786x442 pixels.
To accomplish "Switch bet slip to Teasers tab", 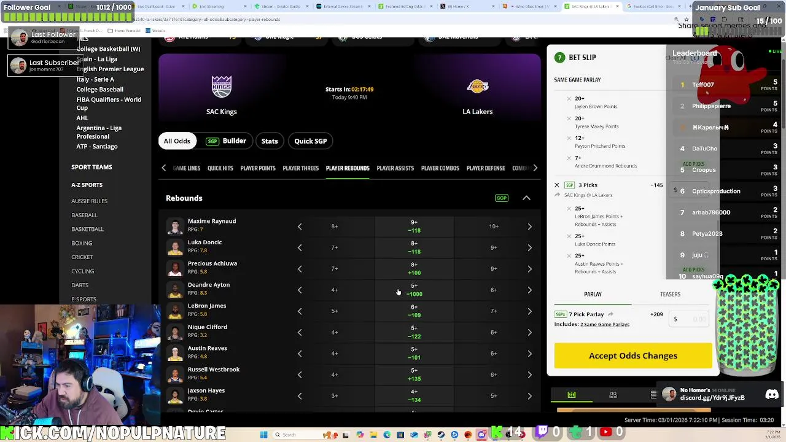I will click(670, 294).
